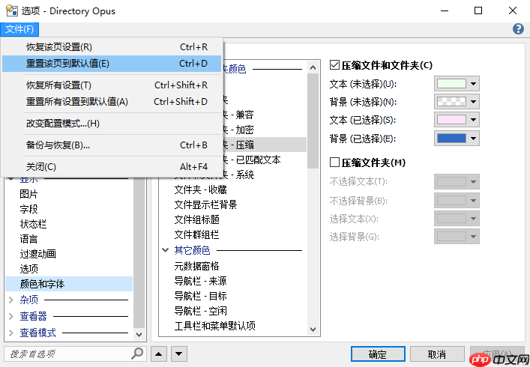The width and height of the screenshot is (530, 367).
Task: Click the light green 文本 (未选择) swatch
Action: coord(451,83)
